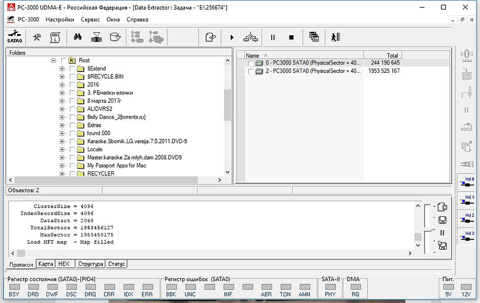Start the task with the play icon
The width and height of the screenshot is (480, 303).
tap(232, 37)
